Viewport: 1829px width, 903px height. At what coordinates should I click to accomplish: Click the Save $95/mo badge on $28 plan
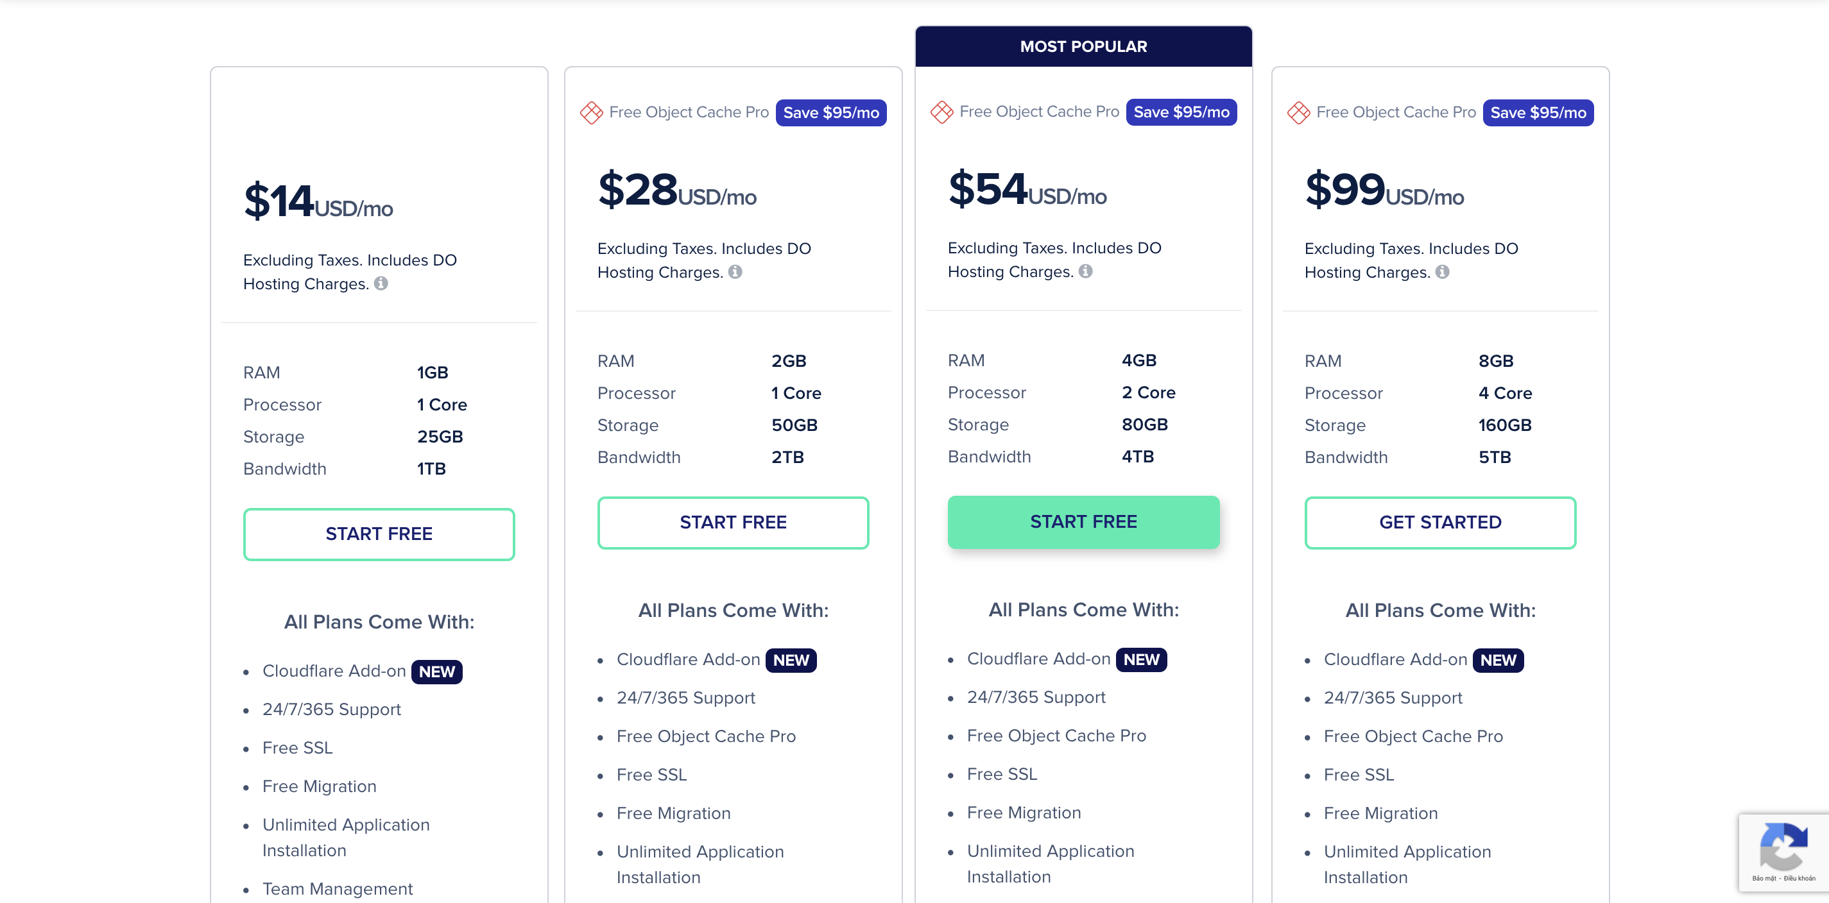pos(830,112)
